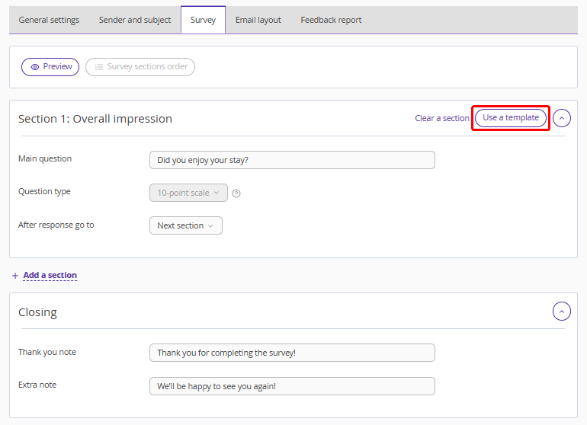Click the eye icon in the Preview button

click(x=35, y=67)
